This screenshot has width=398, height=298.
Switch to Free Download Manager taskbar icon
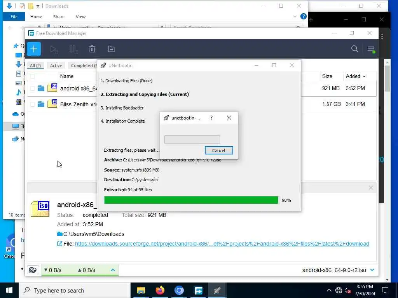(x=198, y=290)
